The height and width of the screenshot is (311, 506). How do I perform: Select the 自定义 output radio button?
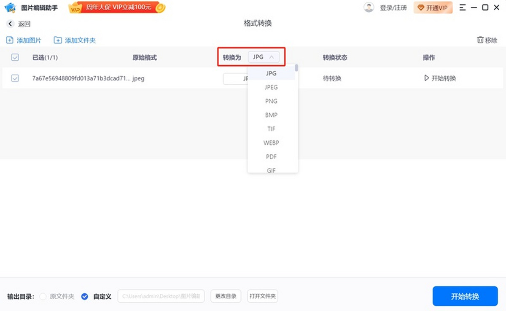click(85, 297)
